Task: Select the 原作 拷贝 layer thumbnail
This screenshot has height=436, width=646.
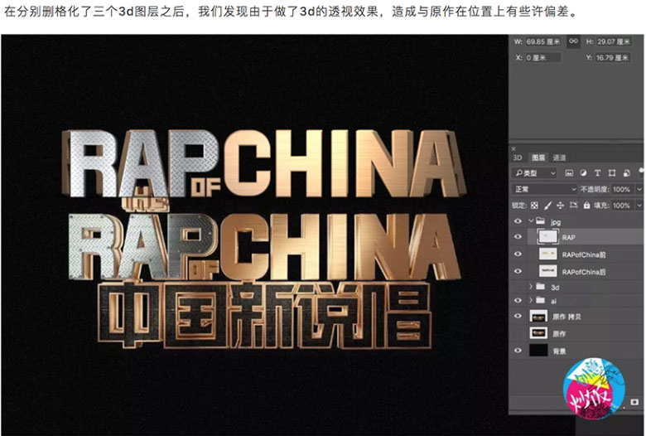Action: coord(538,317)
